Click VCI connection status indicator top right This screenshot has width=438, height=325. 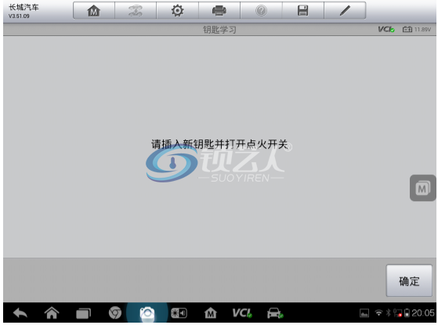tap(386, 29)
